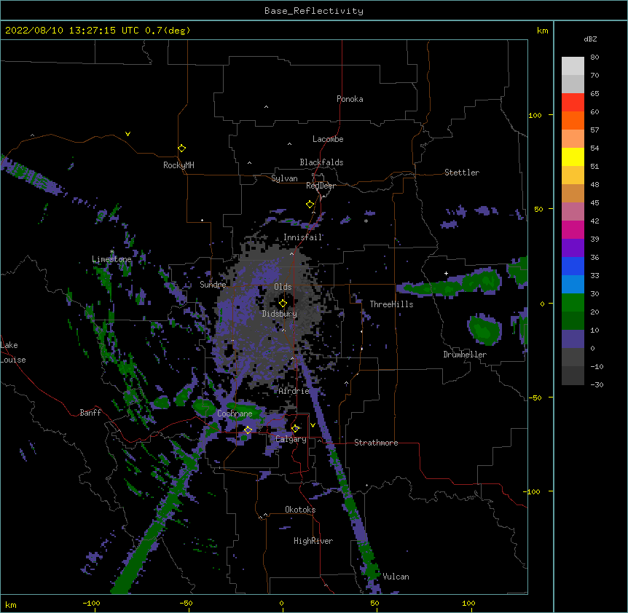Click the -100 tick on the bottom axis
Screen dimensions: 628x613
click(92, 603)
